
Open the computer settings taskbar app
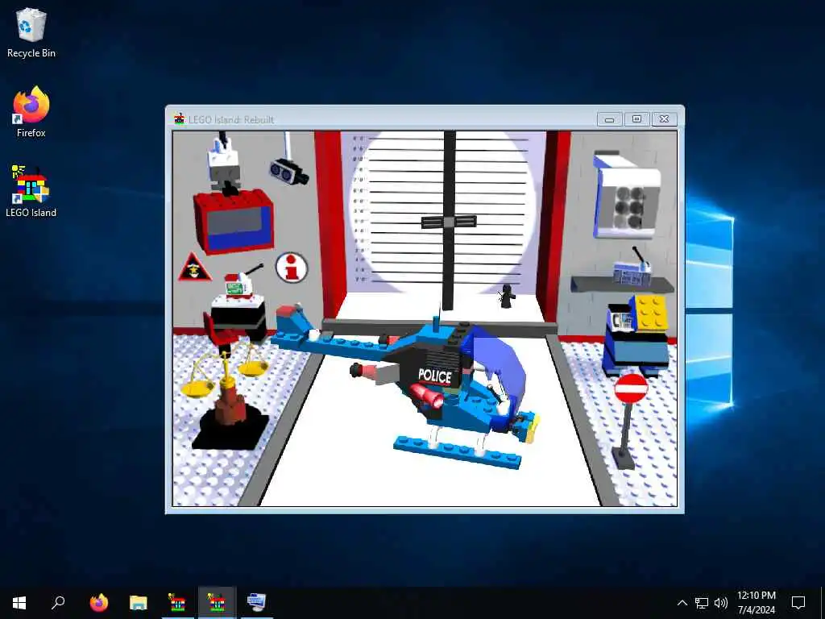256,602
